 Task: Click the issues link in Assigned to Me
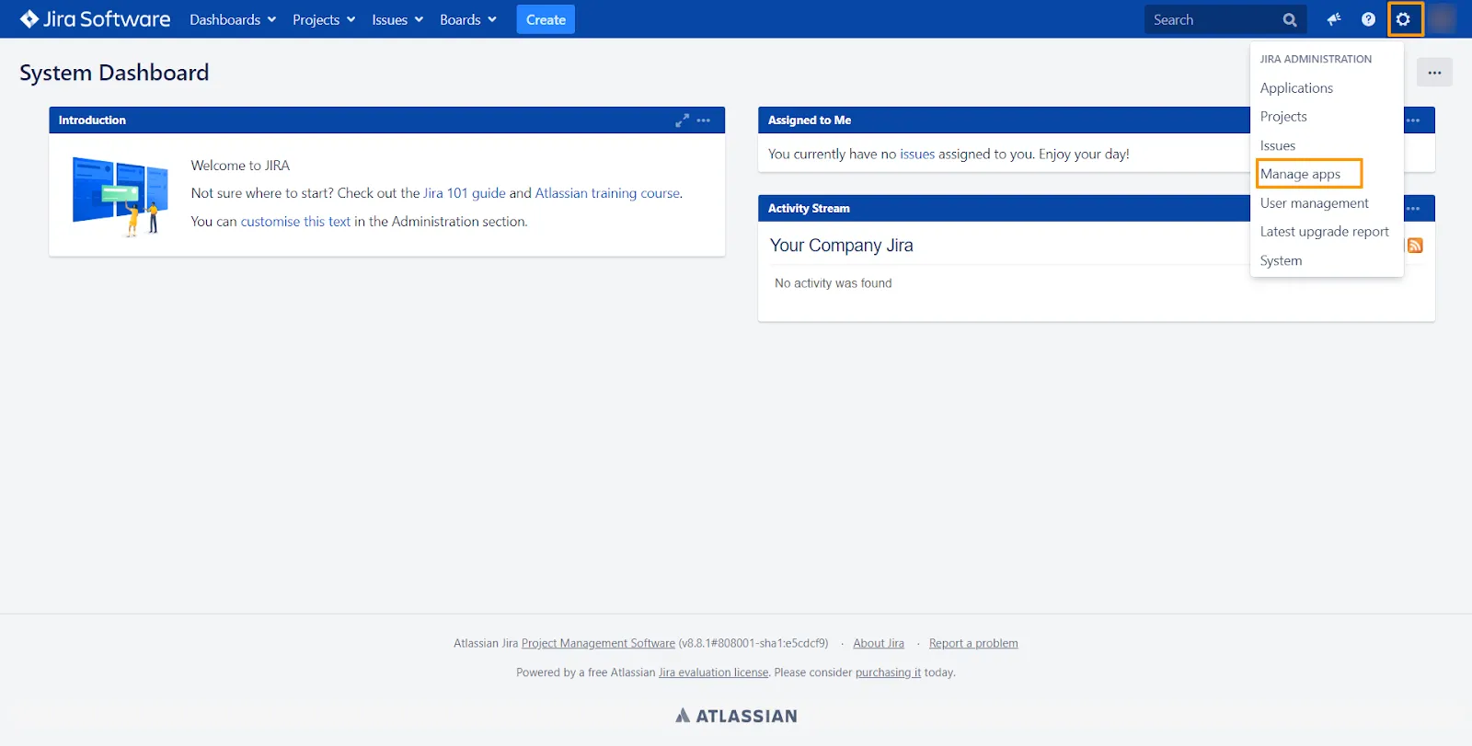coord(917,155)
